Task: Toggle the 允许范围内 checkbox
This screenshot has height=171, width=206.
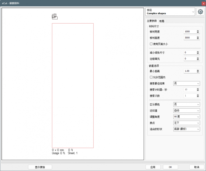Action: pyautogui.click(x=151, y=77)
